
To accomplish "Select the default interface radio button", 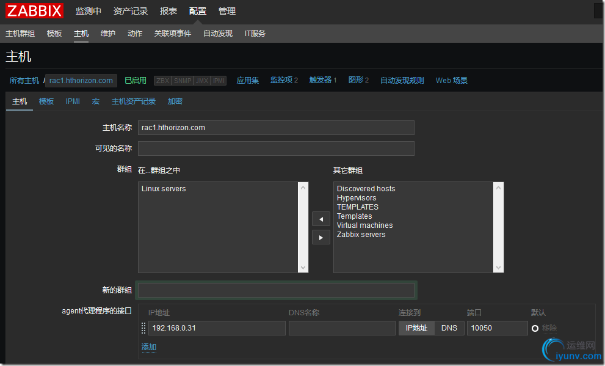I will (535, 329).
